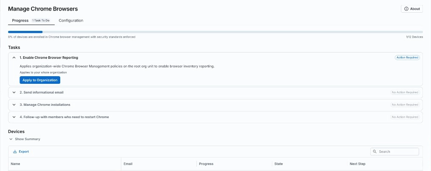Click the 'Tasks' section heading
Viewport: 431px width, 171px height.
pos(14,47)
